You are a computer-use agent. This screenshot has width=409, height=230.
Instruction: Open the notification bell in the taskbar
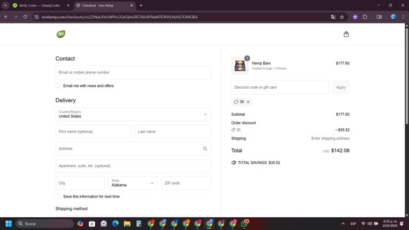(x=402, y=224)
